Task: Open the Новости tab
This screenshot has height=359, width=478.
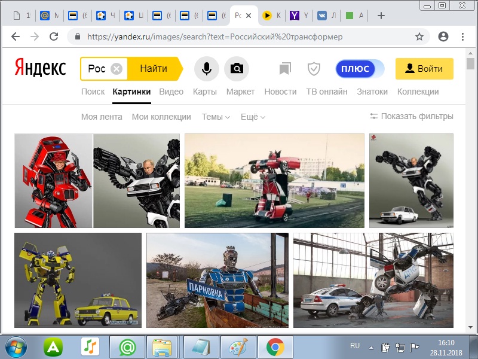Action: 280,92
